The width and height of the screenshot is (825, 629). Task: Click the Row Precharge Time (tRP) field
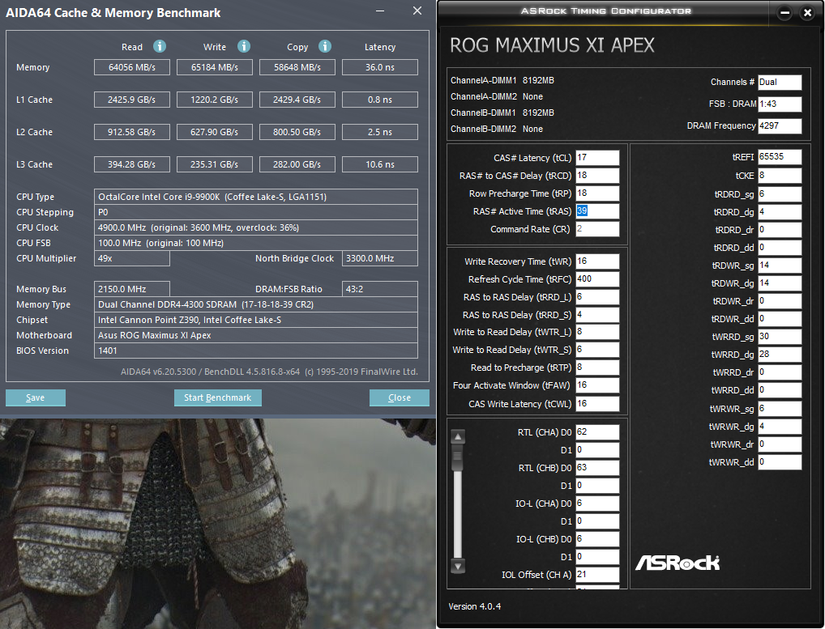[598, 193]
